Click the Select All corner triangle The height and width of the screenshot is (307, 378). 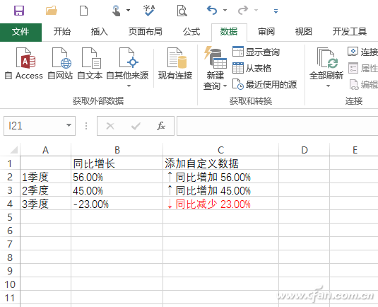[13, 150]
